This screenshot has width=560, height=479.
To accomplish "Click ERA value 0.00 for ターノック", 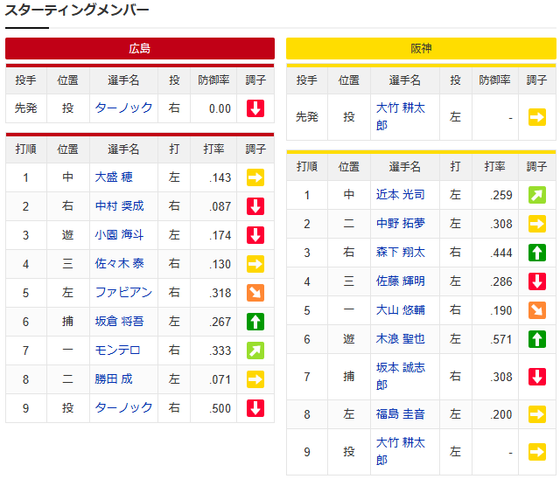I will pos(220,108).
